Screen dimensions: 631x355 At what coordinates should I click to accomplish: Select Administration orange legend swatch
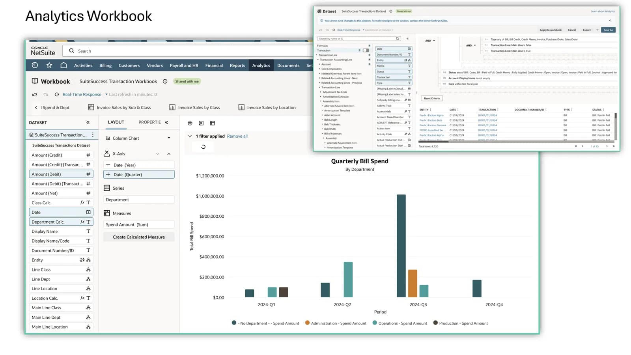[307, 323]
